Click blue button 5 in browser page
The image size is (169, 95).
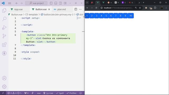[x=106, y=16]
